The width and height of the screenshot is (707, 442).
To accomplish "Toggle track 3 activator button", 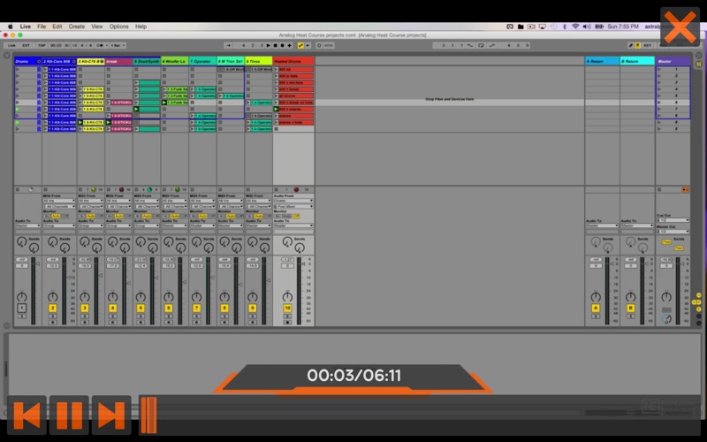I will pyautogui.click(x=85, y=308).
